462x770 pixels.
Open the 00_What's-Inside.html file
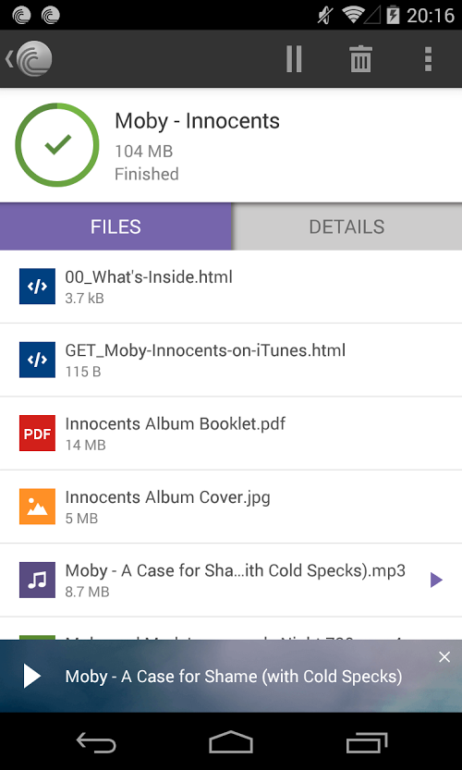point(231,287)
